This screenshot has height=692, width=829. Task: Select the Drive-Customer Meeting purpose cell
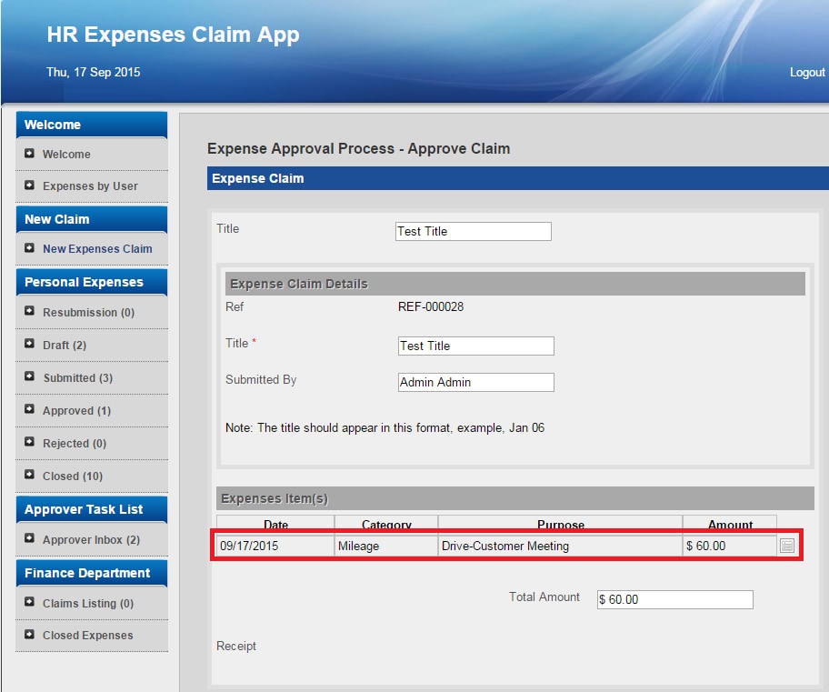click(x=559, y=546)
